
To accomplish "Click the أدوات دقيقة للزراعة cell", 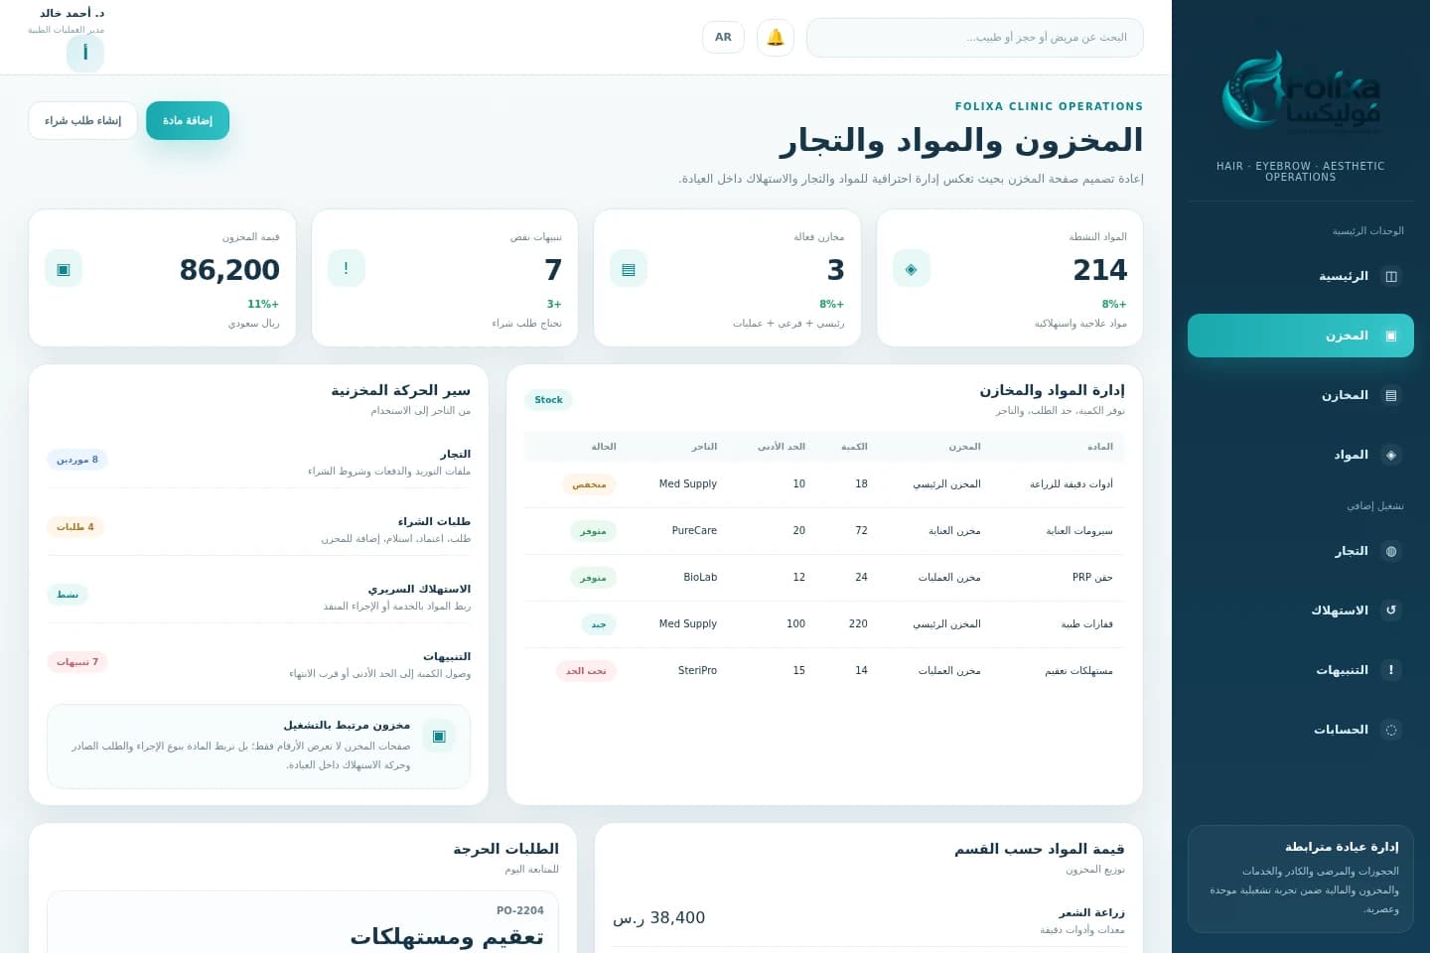I will (1072, 484).
